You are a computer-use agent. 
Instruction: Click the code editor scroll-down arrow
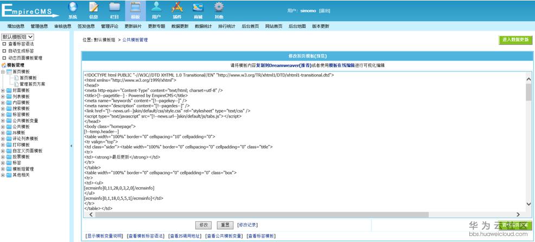tap(528, 204)
